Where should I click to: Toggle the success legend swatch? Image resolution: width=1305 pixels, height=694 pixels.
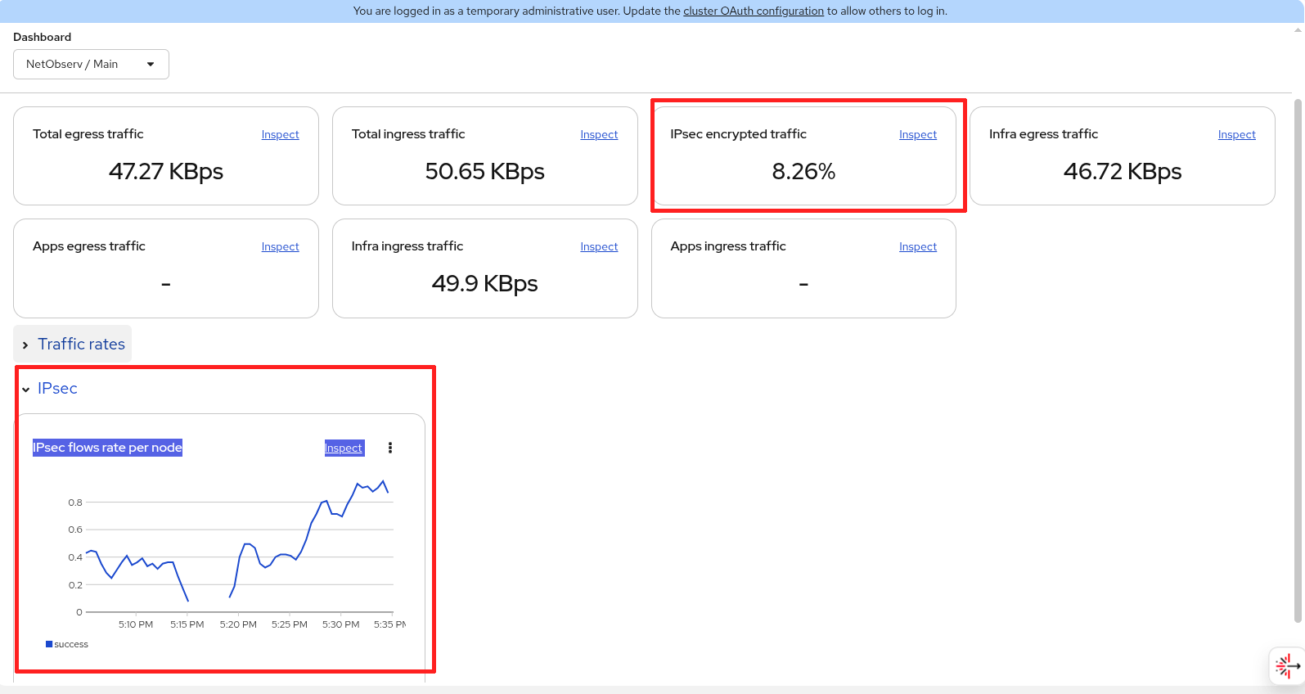pos(49,644)
